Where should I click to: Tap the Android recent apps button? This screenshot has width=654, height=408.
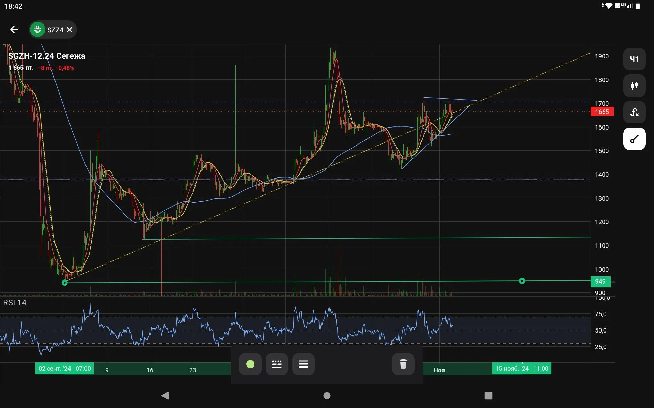[x=488, y=396]
